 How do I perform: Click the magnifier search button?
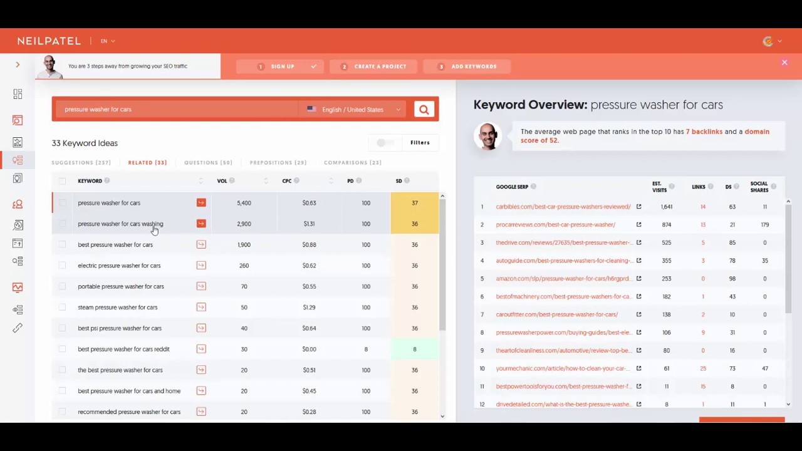pos(424,110)
